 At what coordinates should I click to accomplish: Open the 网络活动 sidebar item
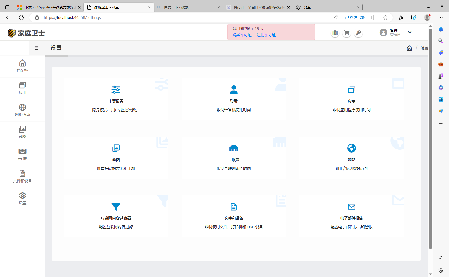point(22,111)
